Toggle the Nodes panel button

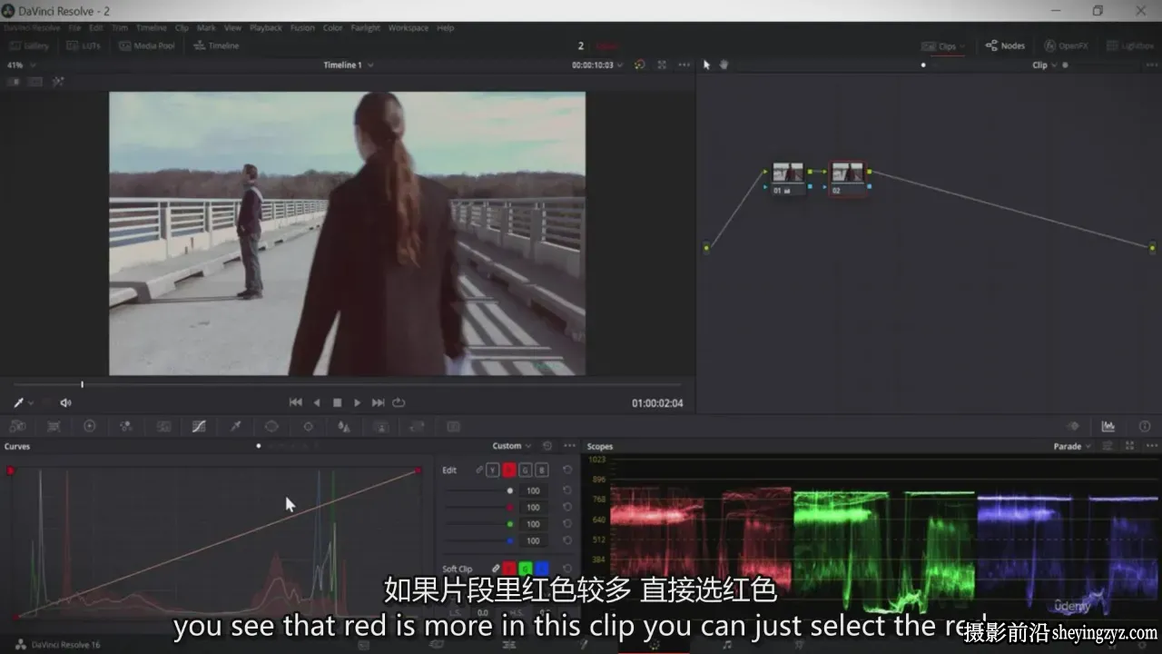coord(1005,45)
